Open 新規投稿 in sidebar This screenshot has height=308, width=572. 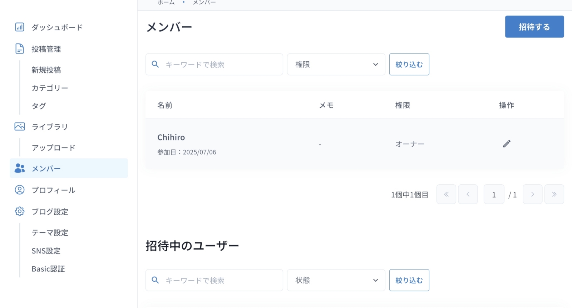pyautogui.click(x=46, y=70)
